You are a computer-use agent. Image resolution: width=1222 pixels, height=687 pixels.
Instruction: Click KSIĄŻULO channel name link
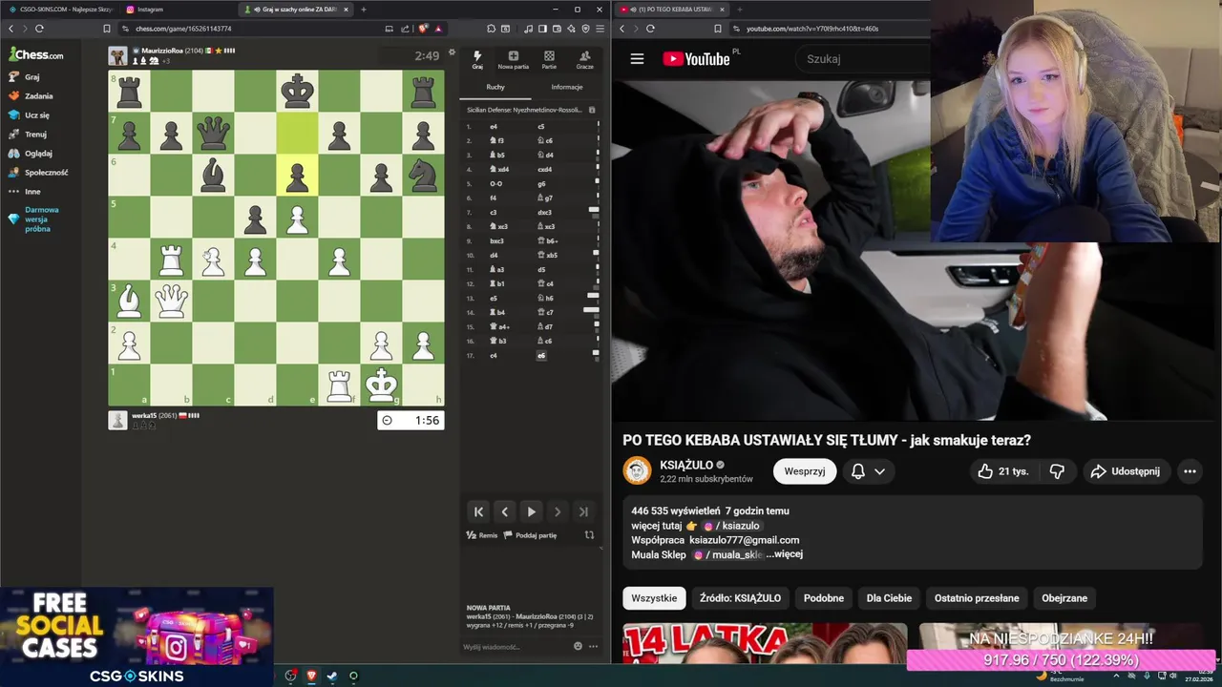[685, 466]
